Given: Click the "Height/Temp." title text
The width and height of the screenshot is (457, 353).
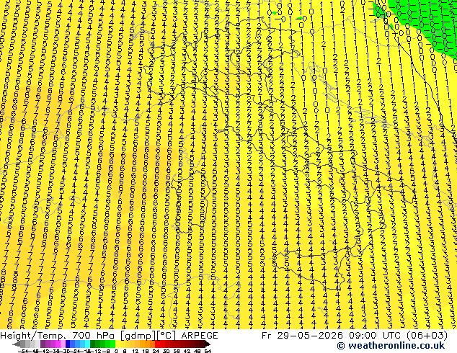Looking at the screenshot, I should [x=32, y=336].
